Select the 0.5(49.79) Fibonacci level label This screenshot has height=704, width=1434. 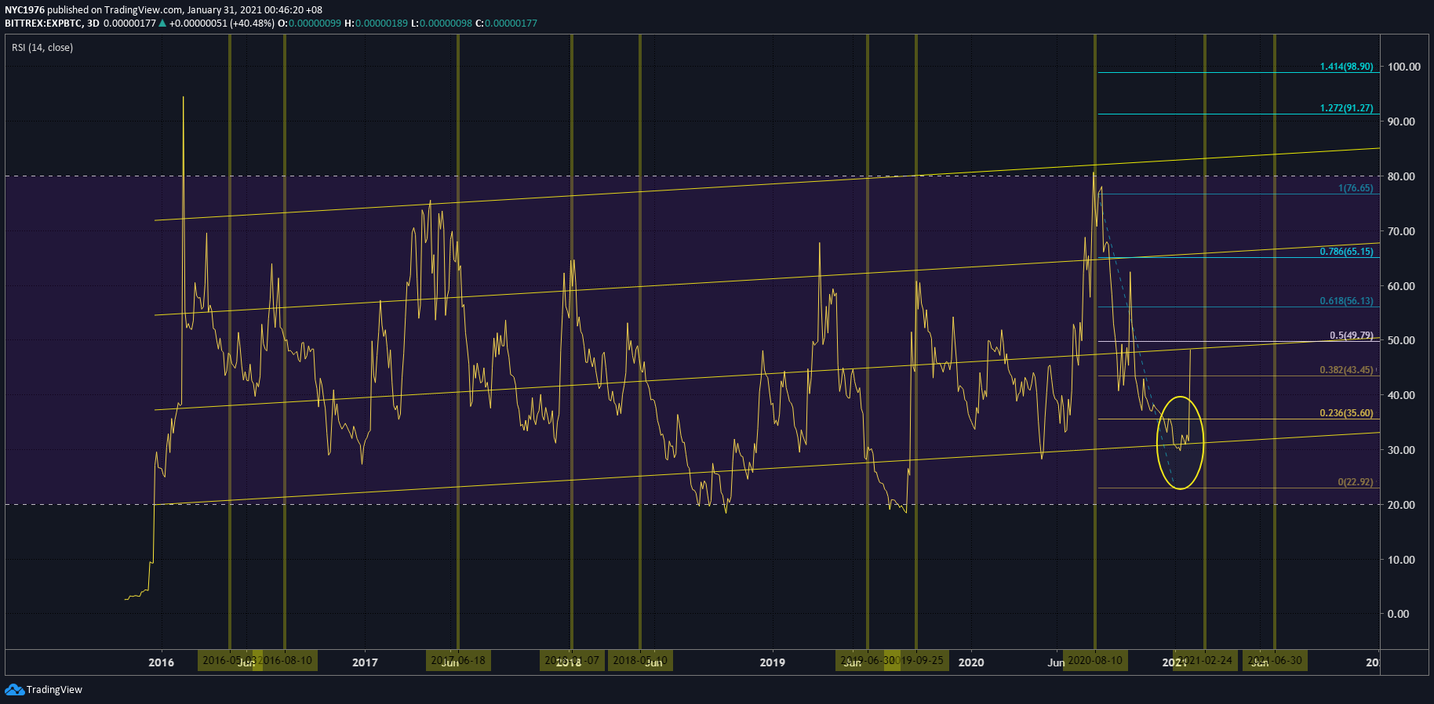[x=1351, y=336]
